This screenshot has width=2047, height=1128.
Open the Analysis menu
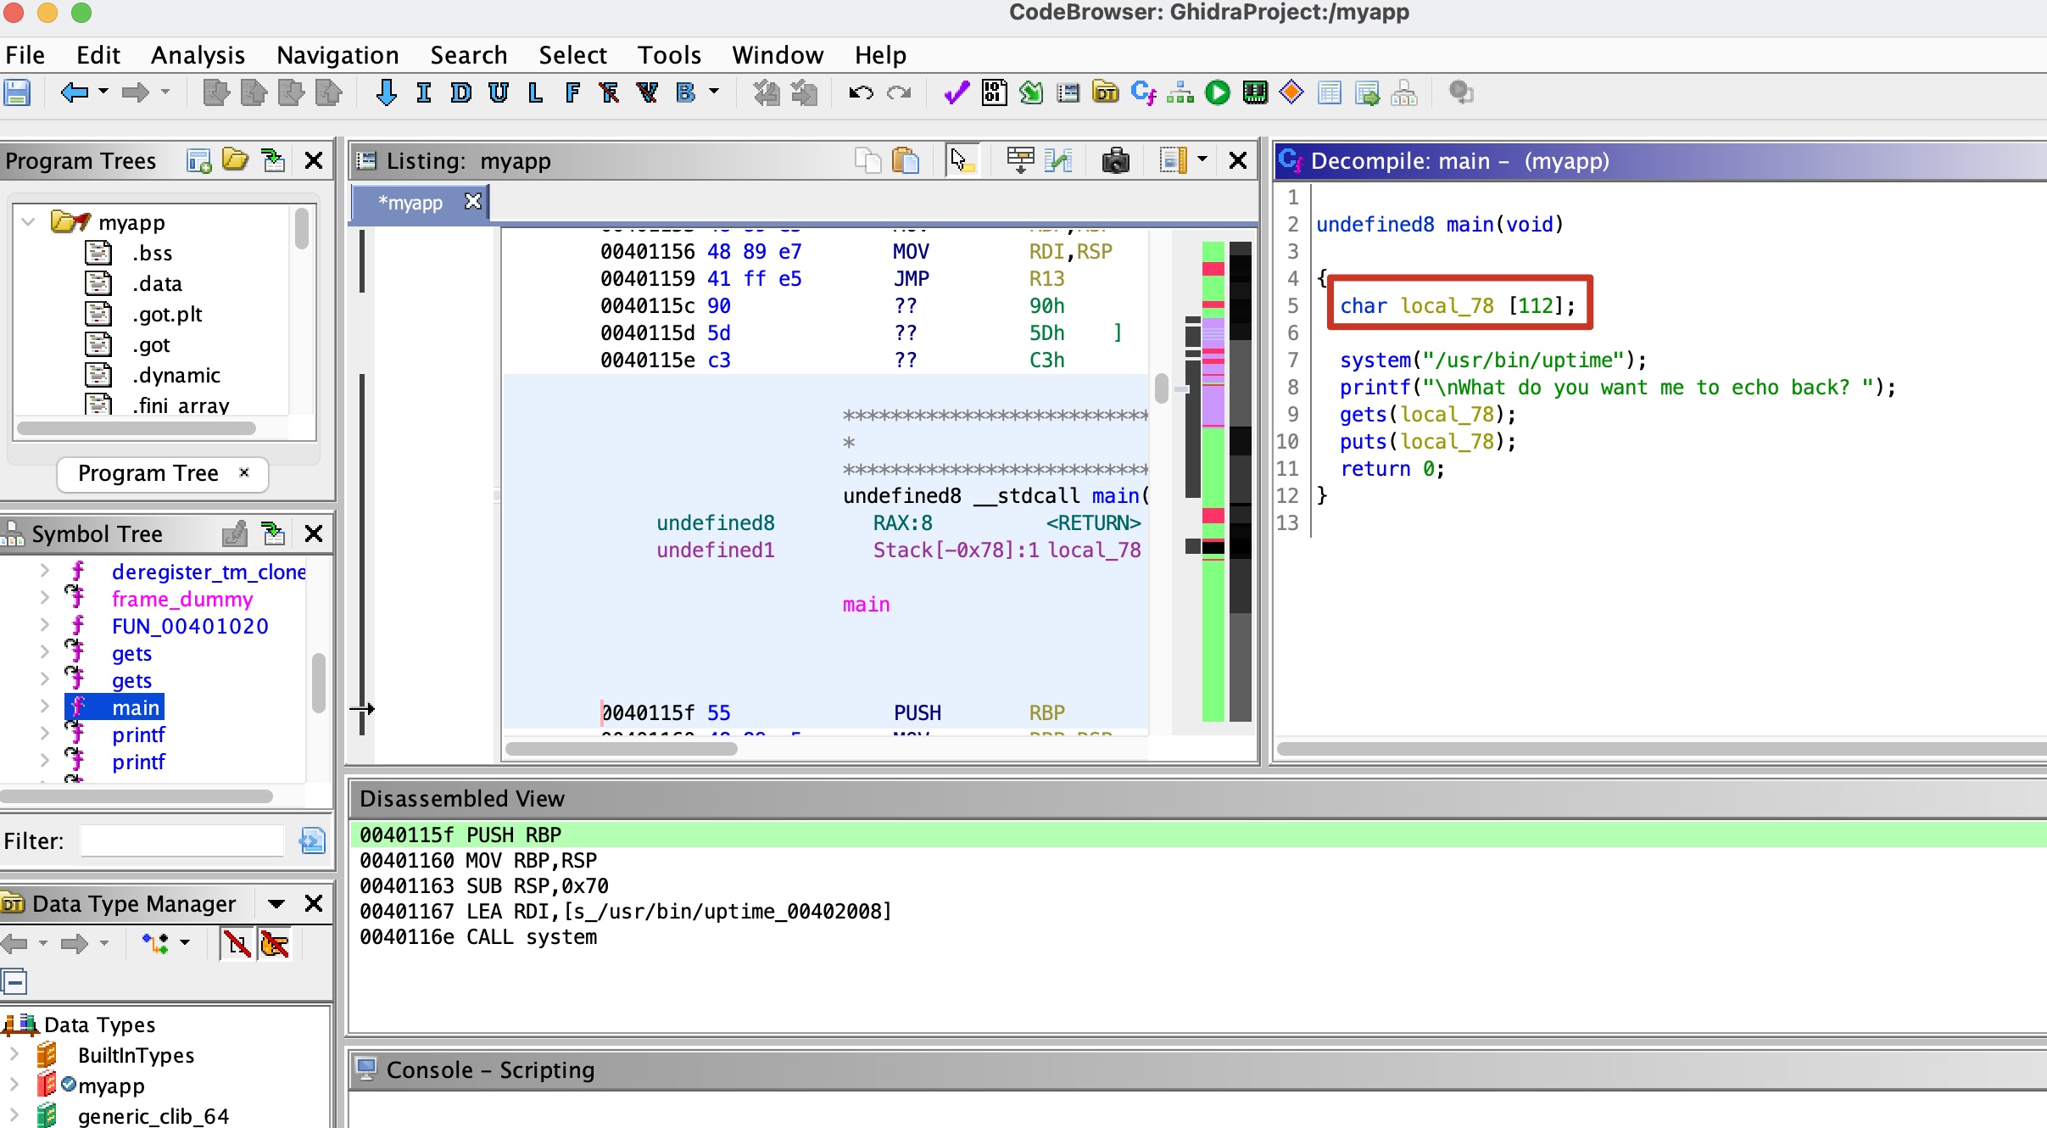[197, 55]
